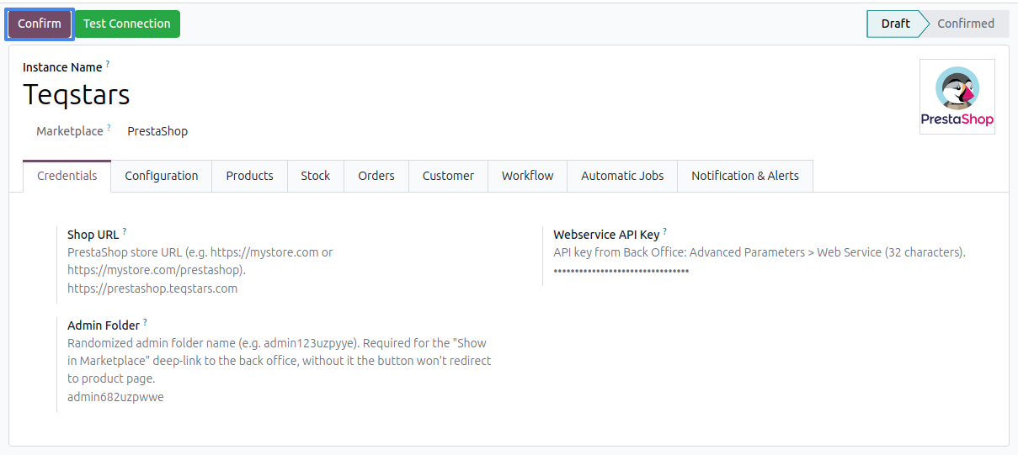Click the Confirm button
The image size is (1018, 455).
coord(40,24)
